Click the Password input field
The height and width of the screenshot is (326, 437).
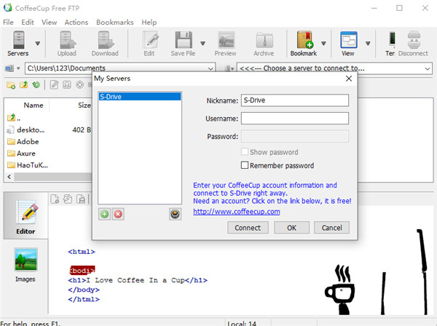(x=294, y=136)
